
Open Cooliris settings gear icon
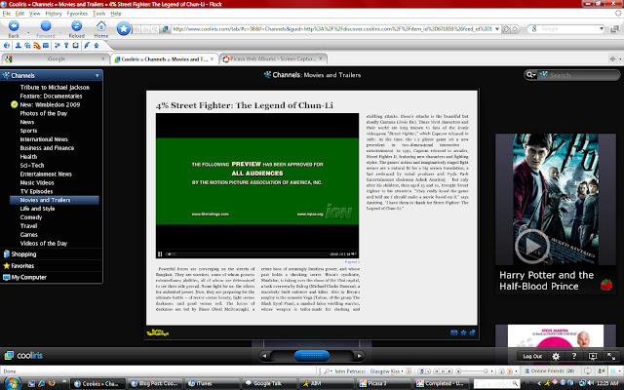pos(556,356)
